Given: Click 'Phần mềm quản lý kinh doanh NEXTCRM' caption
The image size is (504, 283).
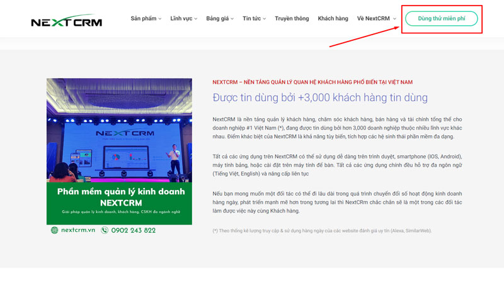Looking at the screenshot, I should click(121, 197).
